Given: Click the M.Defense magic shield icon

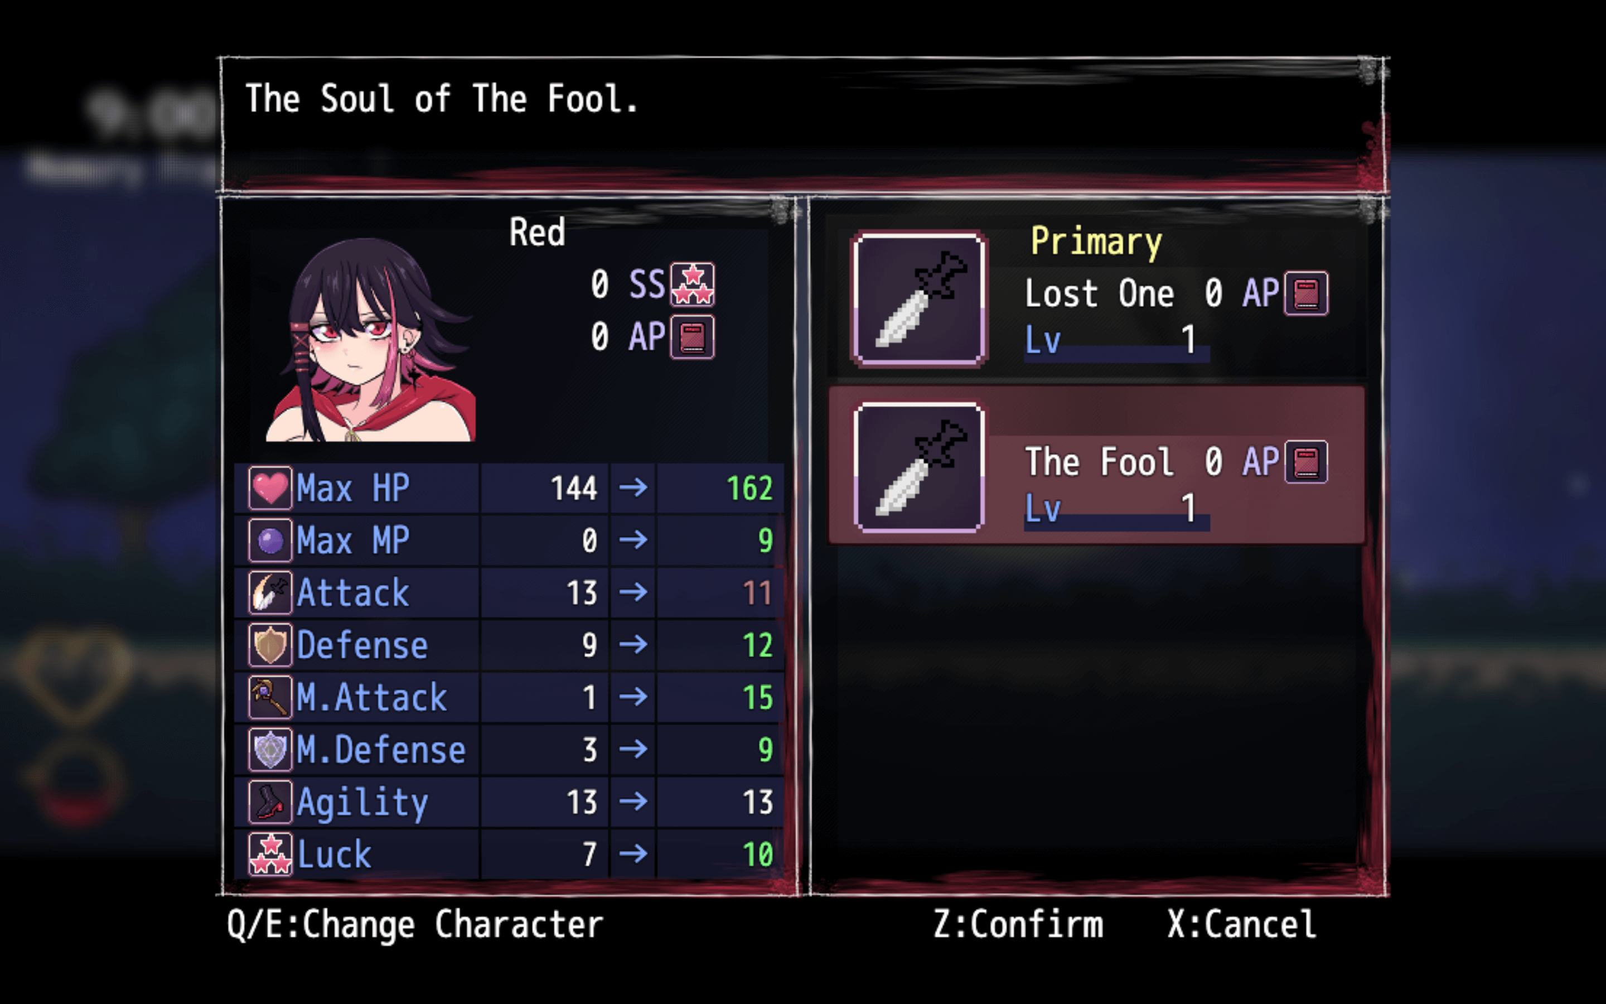Looking at the screenshot, I should tap(270, 750).
